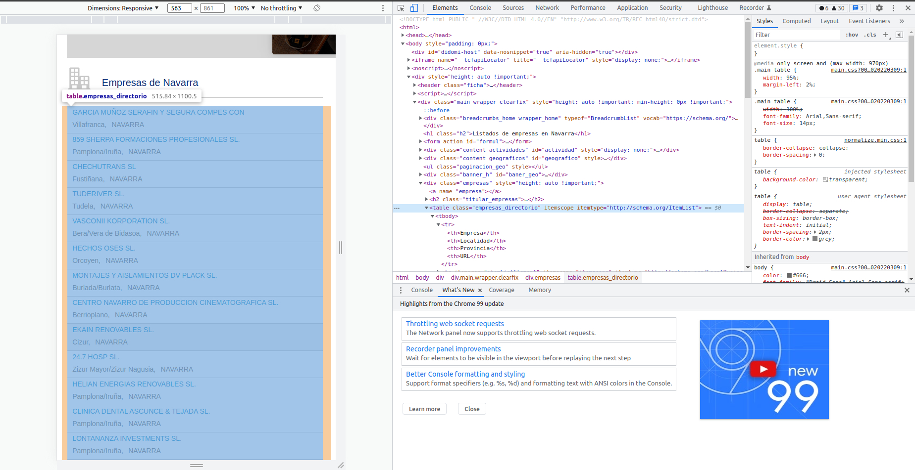The width and height of the screenshot is (915, 470).
Task: Open CHECHUTRANS SL company link
Action: tap(104, 167)
